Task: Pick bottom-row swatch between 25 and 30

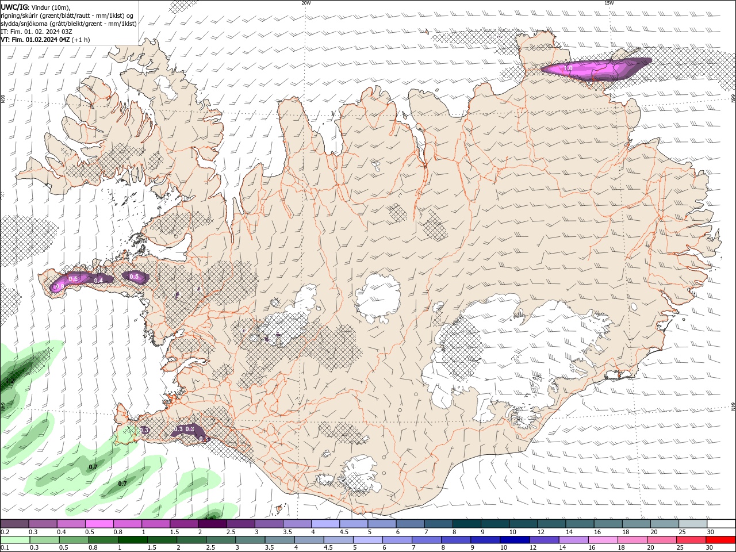Action: click(x=691, y=540)
